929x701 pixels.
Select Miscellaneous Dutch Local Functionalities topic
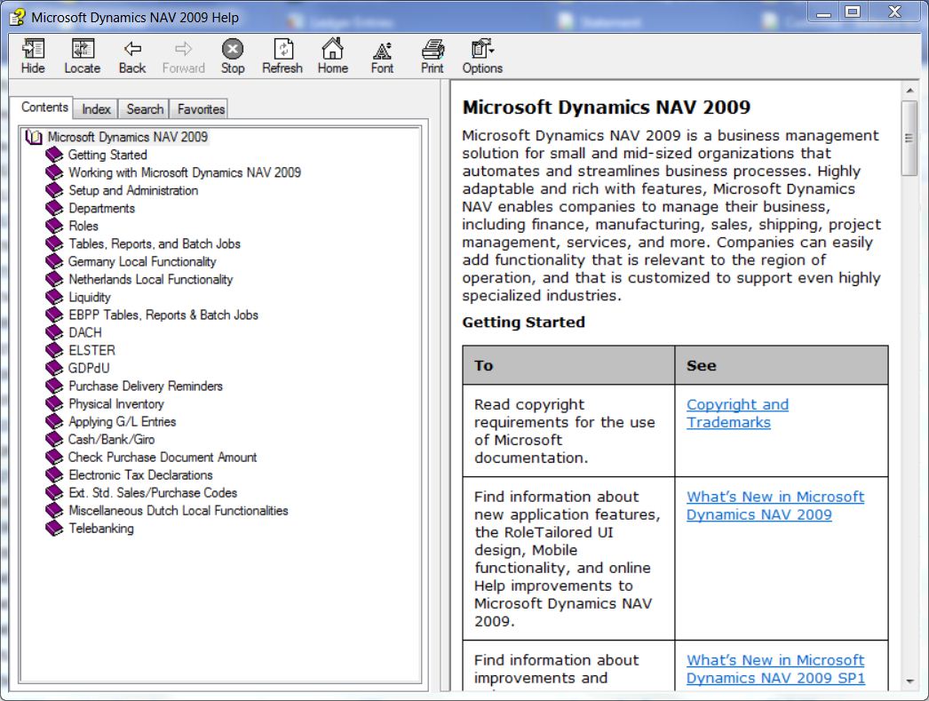click(179, 511)
